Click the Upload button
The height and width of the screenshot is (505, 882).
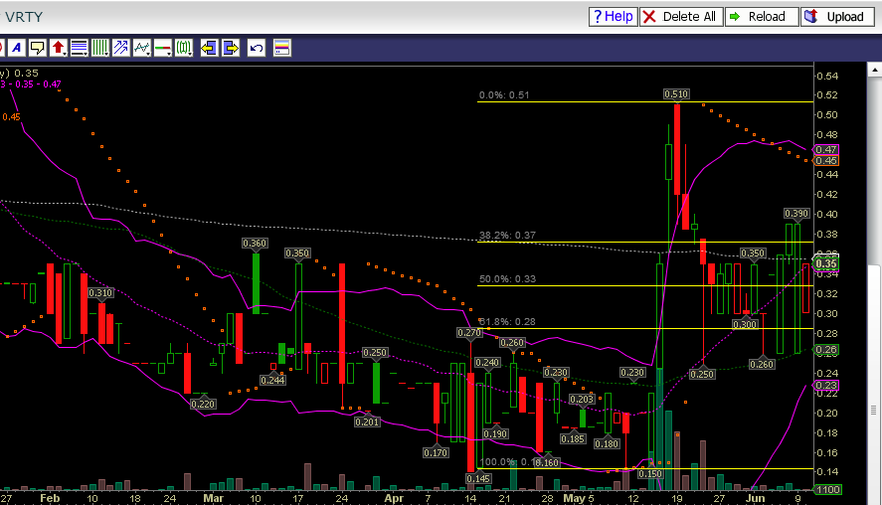(837, 16)
